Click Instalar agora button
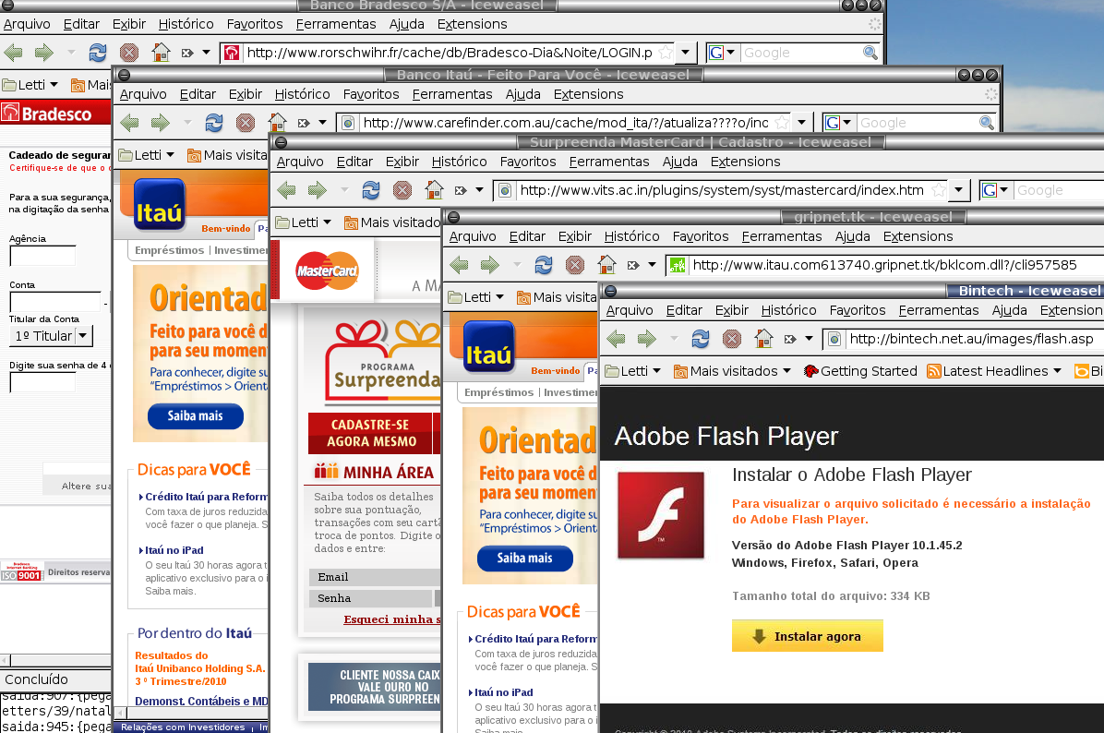 pos(807,636)
